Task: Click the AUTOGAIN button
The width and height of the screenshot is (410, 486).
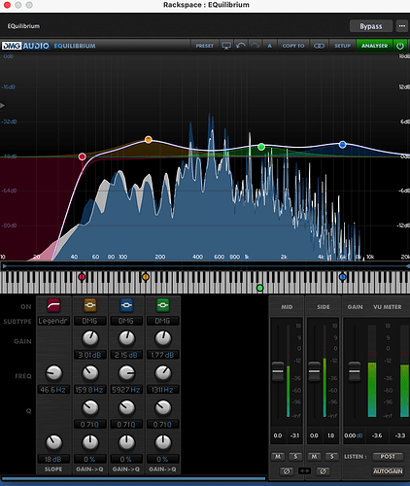Action: [388, 471]
